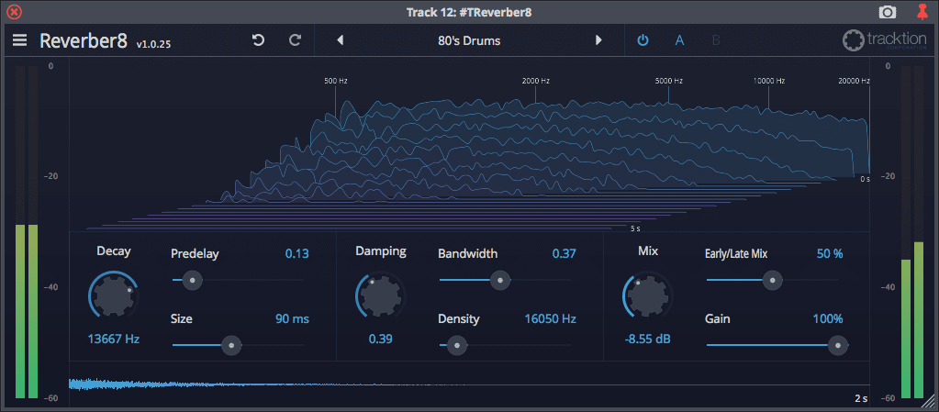Open the hamburger menu
The width and height of the screenshot is (939, 412).
click(19, 40)
